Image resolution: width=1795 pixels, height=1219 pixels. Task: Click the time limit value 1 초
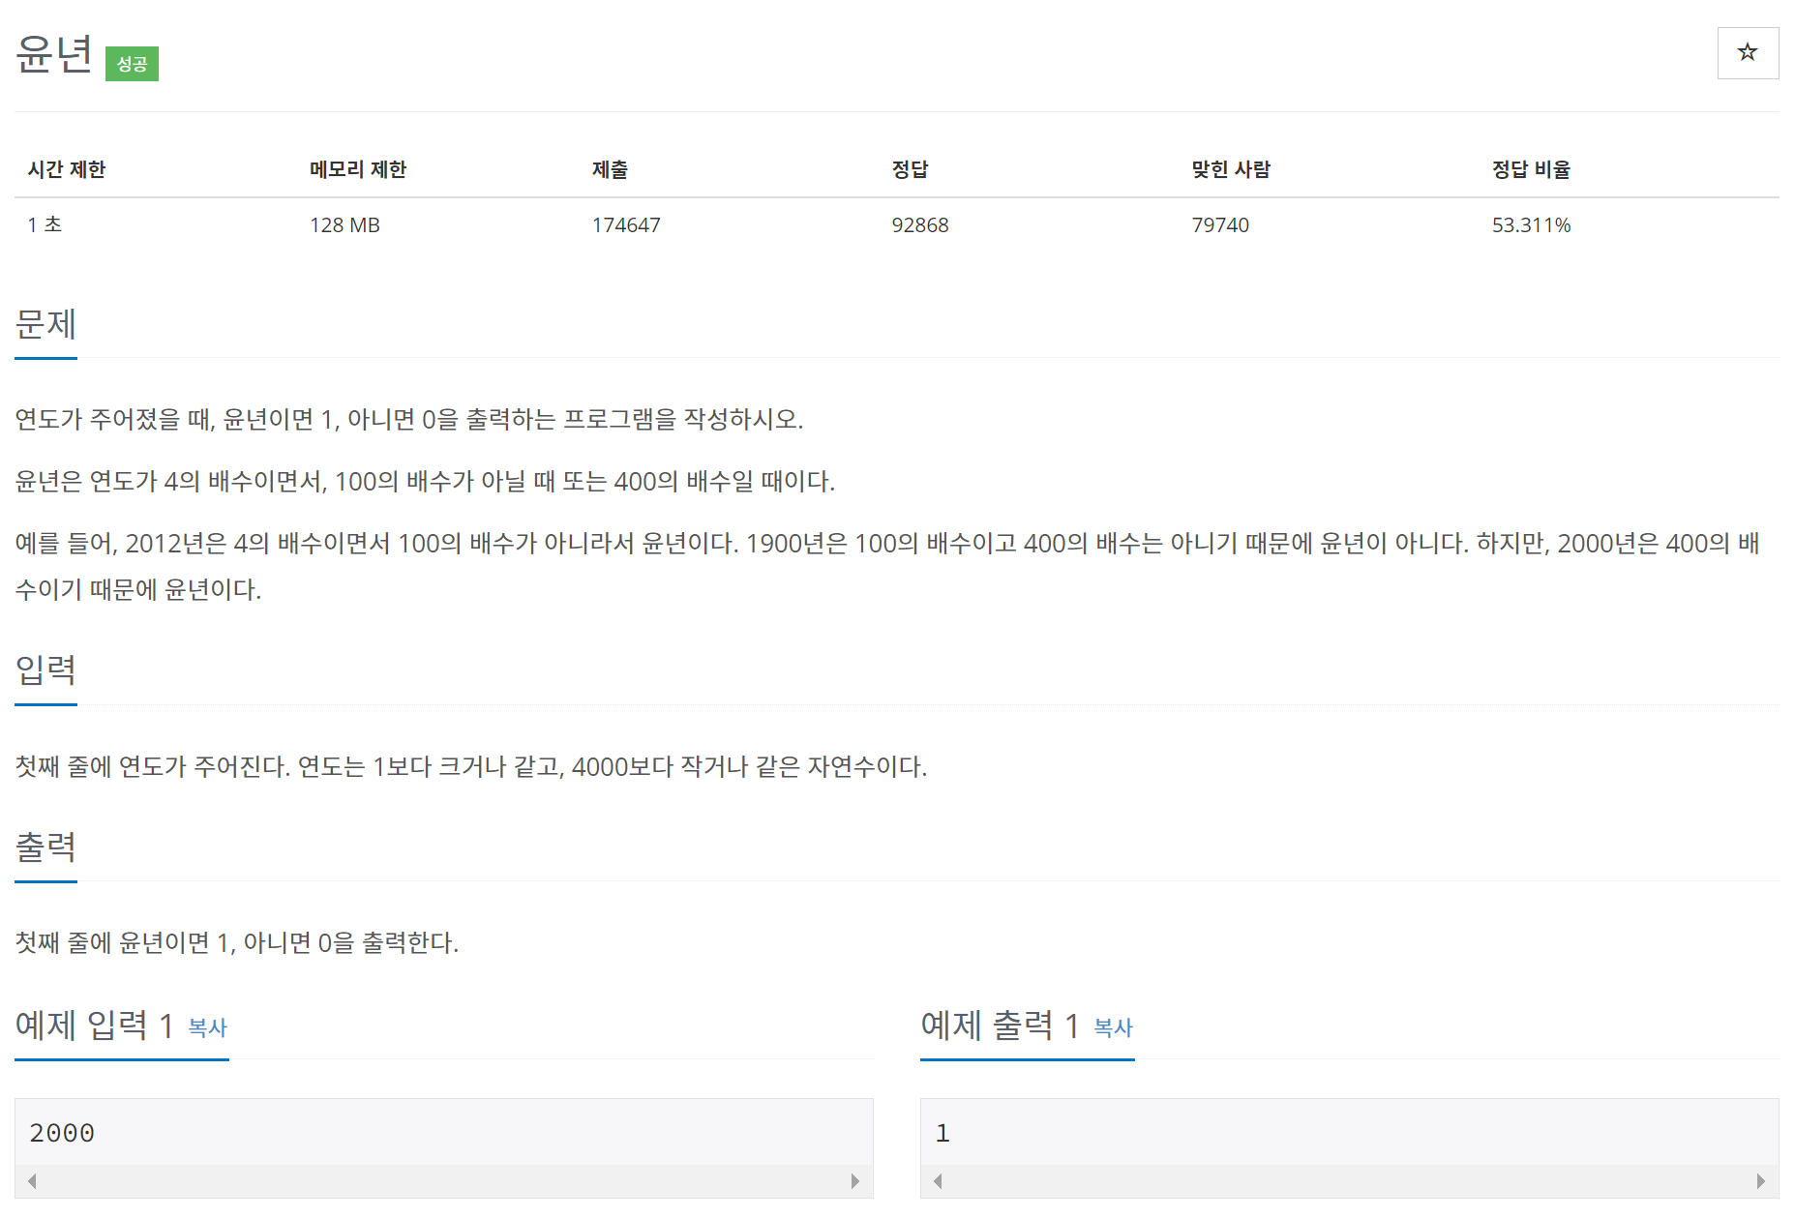[x=45, y=224]
